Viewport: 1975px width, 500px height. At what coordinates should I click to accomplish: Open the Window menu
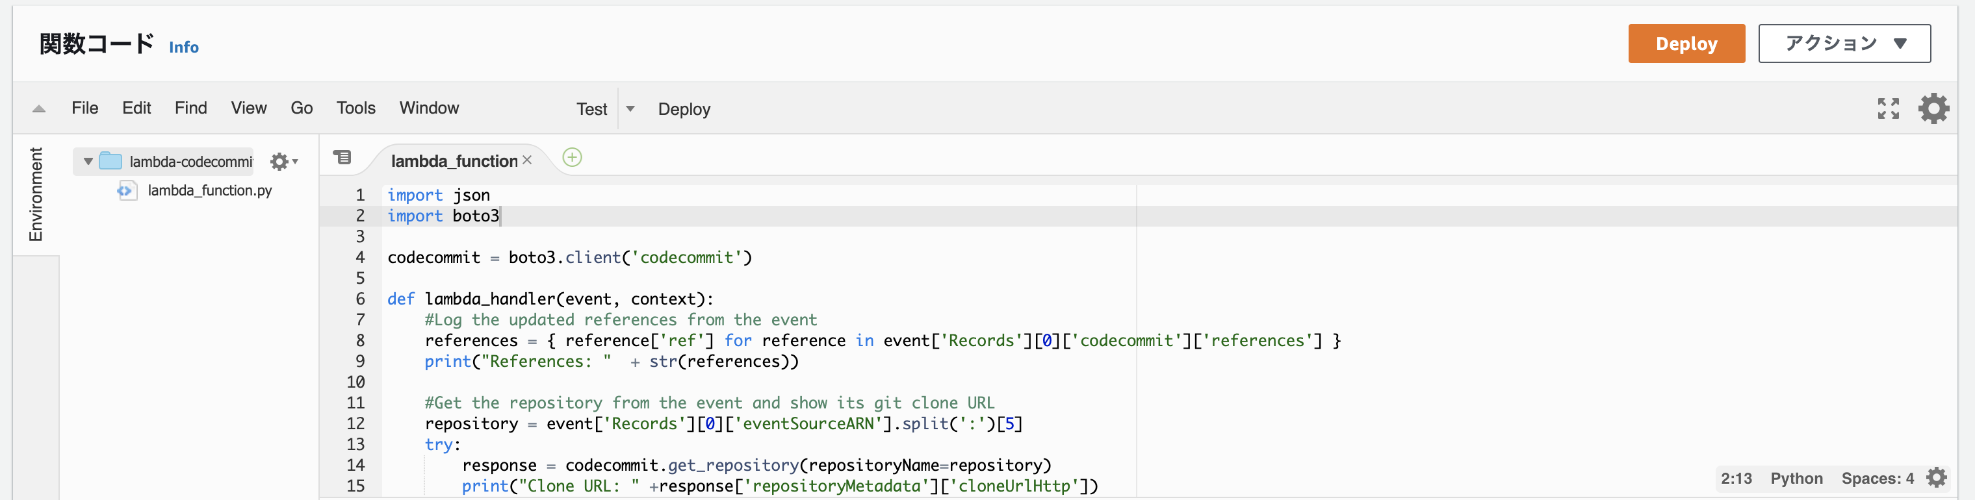click(430, 108)
